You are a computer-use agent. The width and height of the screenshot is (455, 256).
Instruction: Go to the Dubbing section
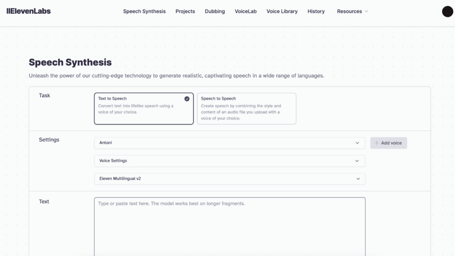(x=215, y=11)
